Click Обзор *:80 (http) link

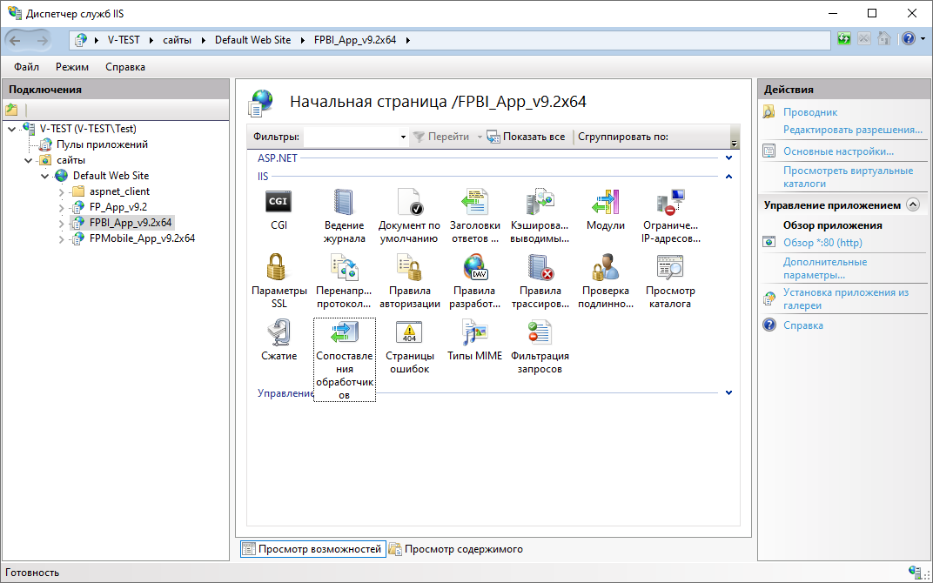822,243
